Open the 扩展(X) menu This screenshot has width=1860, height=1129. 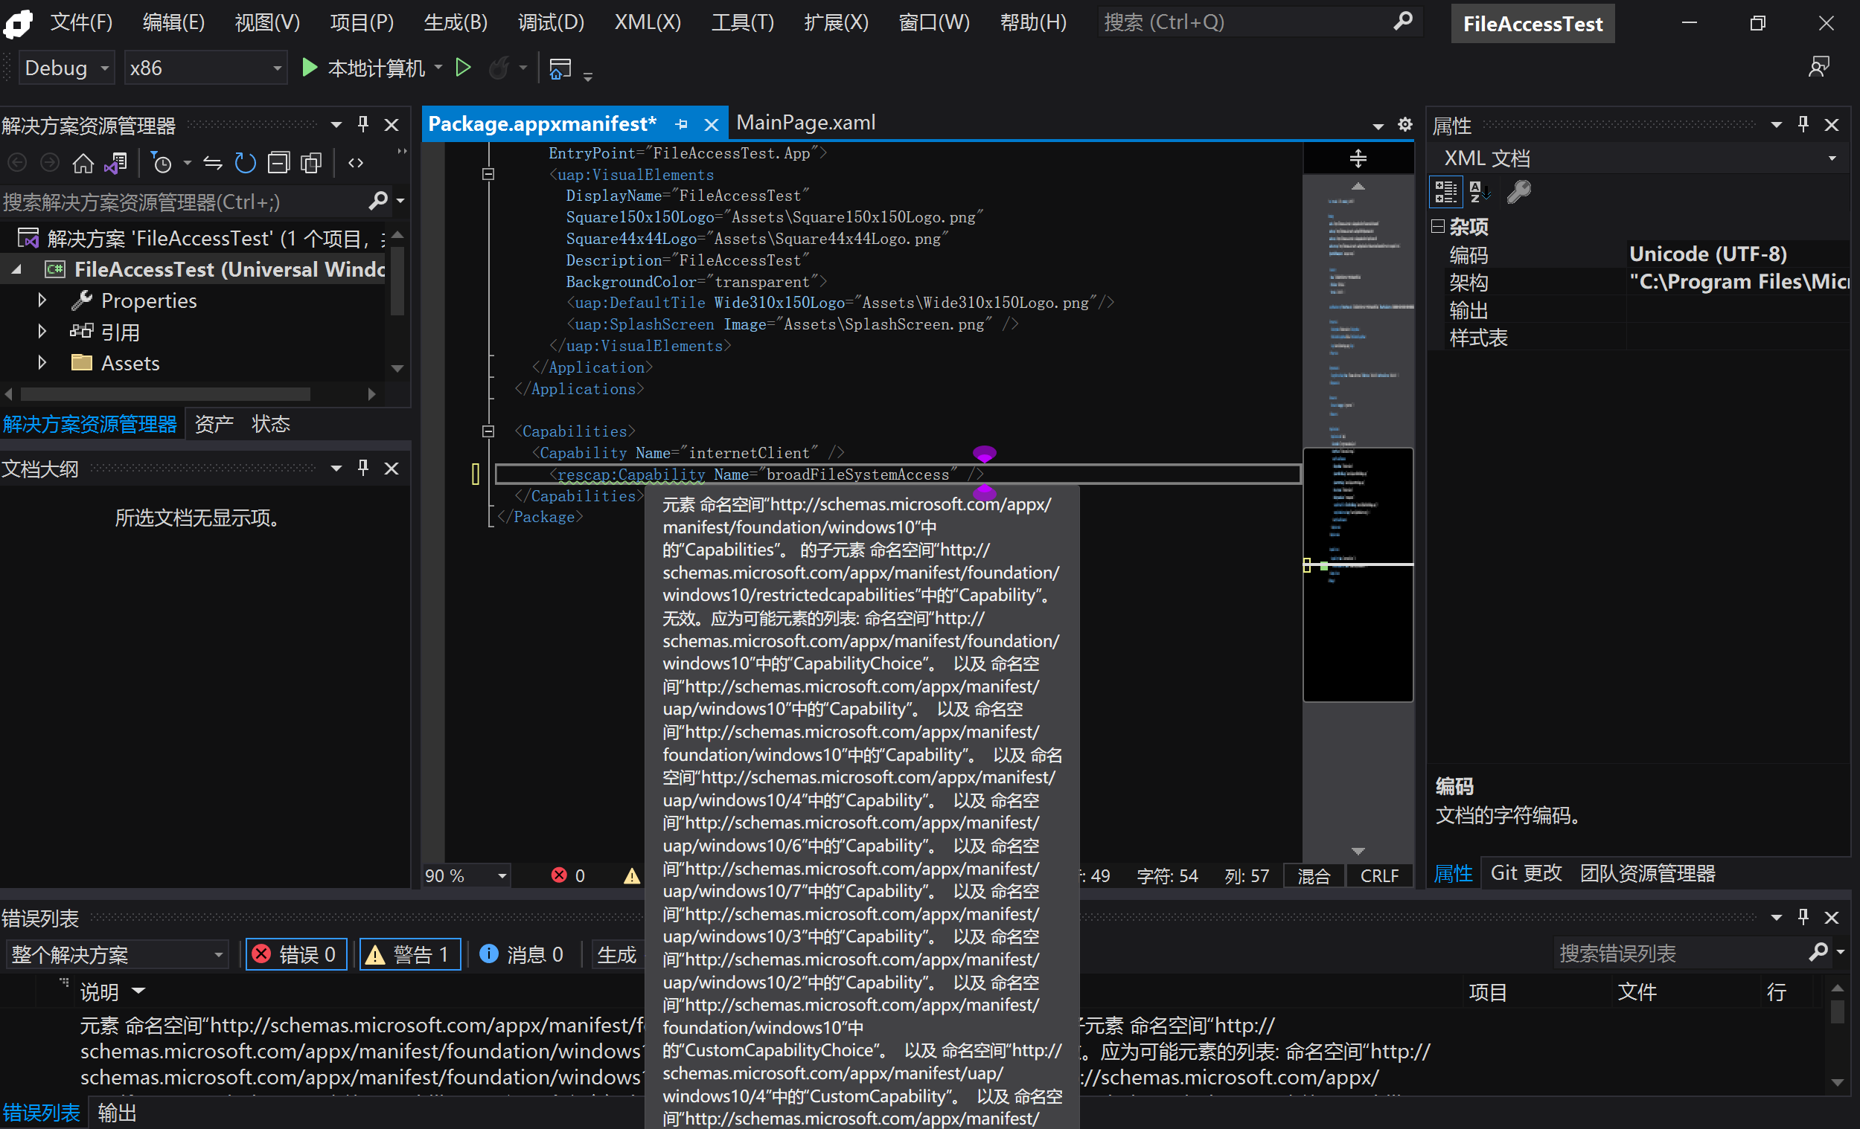(836, 22)
